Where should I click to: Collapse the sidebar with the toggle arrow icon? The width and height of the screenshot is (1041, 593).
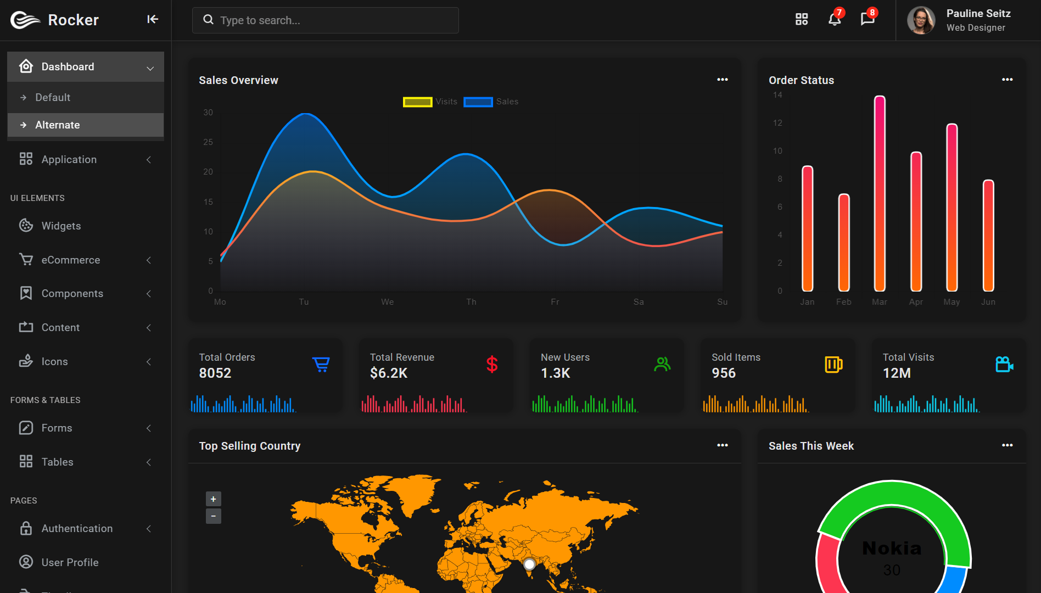tap(153, 20)
